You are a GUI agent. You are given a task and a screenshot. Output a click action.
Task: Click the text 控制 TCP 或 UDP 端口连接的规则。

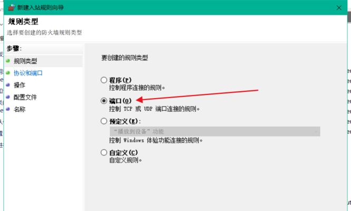coord(154,109)
